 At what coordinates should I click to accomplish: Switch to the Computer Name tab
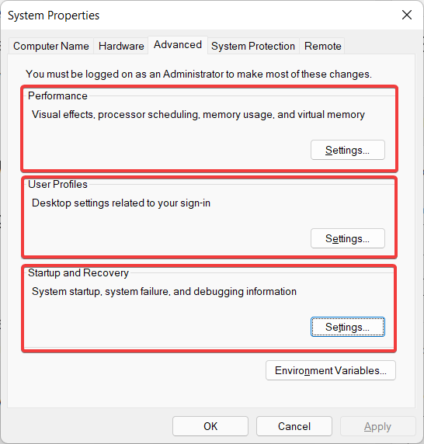pos(51,46)
